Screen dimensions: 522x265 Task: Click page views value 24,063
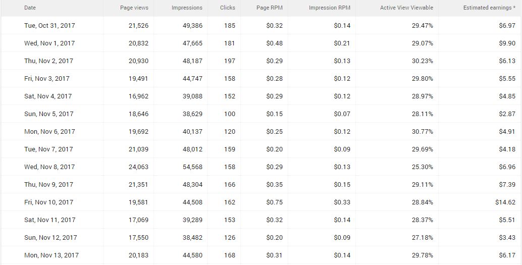138,167
